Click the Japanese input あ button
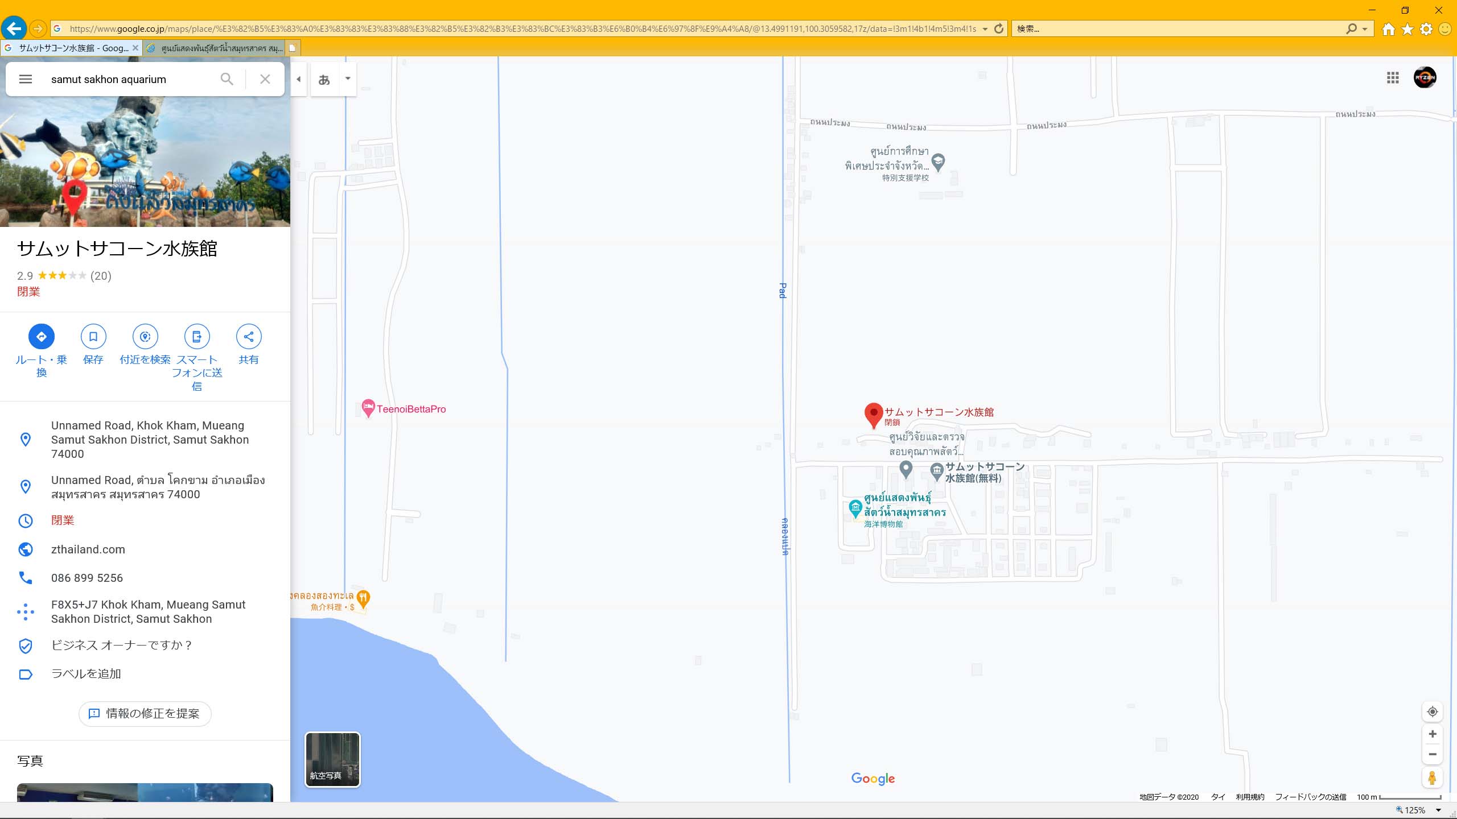Screen dimensions: 1457x819 [x=324, y=79]
